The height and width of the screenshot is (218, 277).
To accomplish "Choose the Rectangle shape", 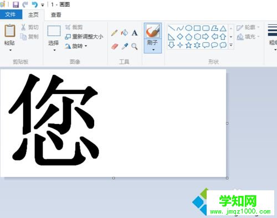I will point(197,28).
